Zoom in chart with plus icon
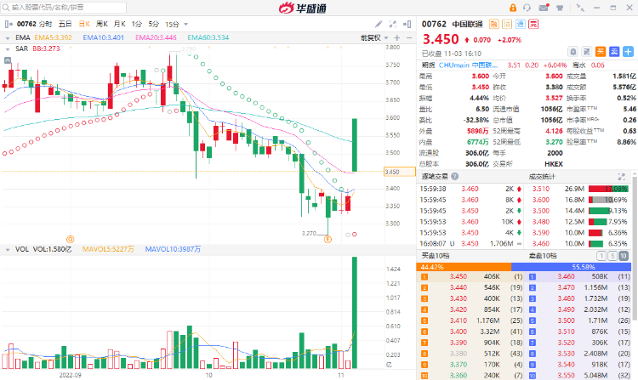The width and height of the screenshot is (638, 380). pos(397,37)
